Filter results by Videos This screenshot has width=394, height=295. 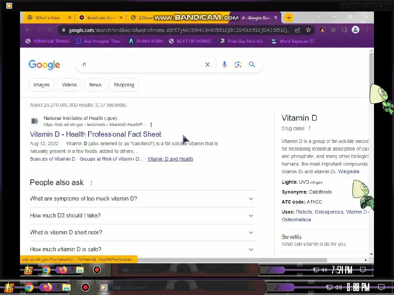69,85
